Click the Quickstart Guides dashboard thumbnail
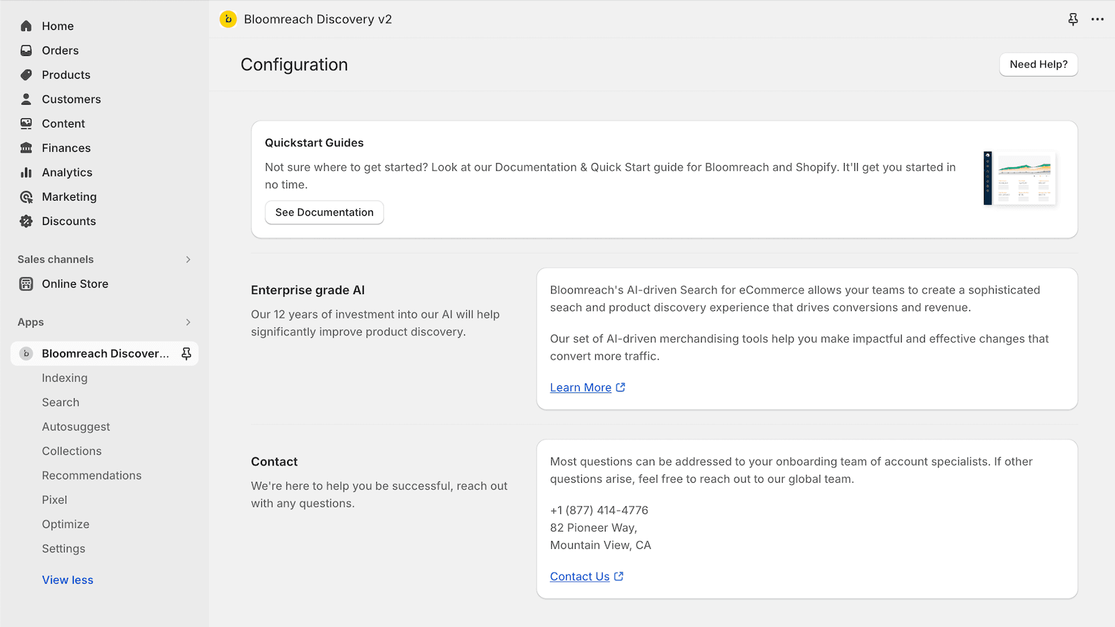The height and width of the screenshot is (627, 1115). [x=1020, y=178]
